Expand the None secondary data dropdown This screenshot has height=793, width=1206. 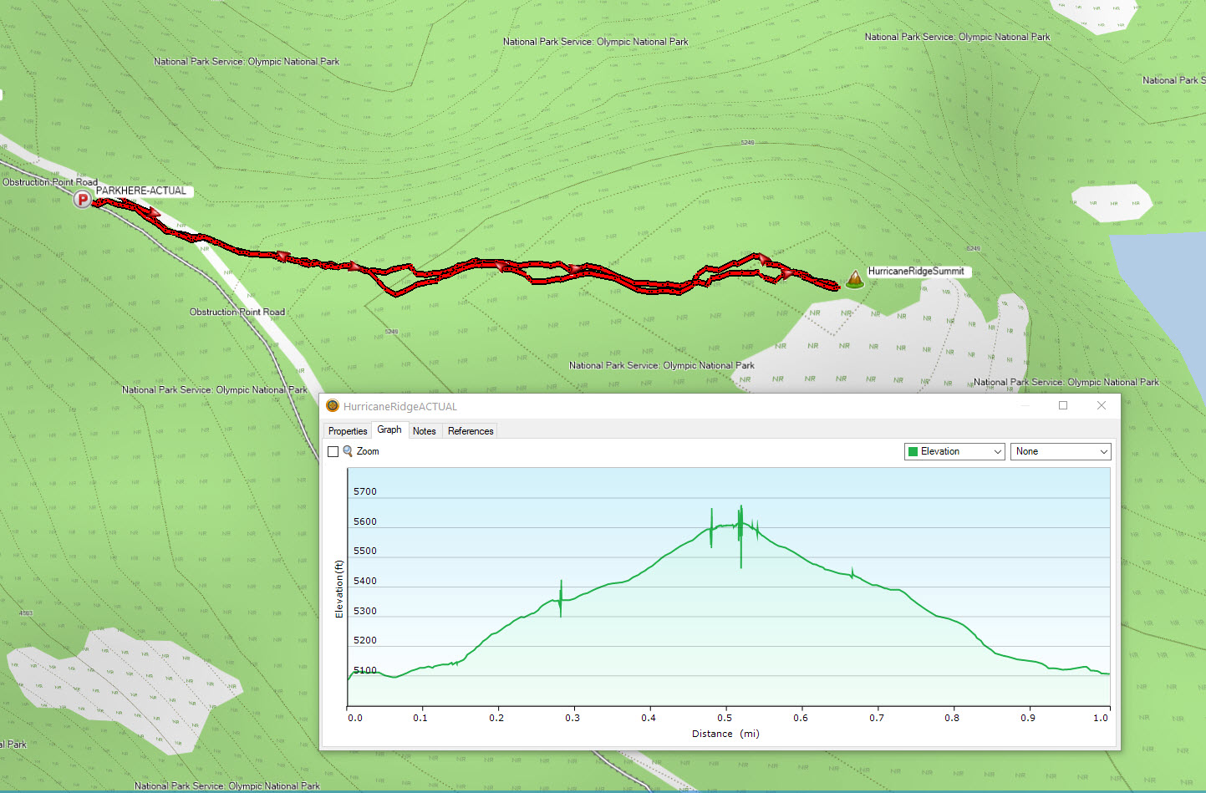coord(1060,451)
